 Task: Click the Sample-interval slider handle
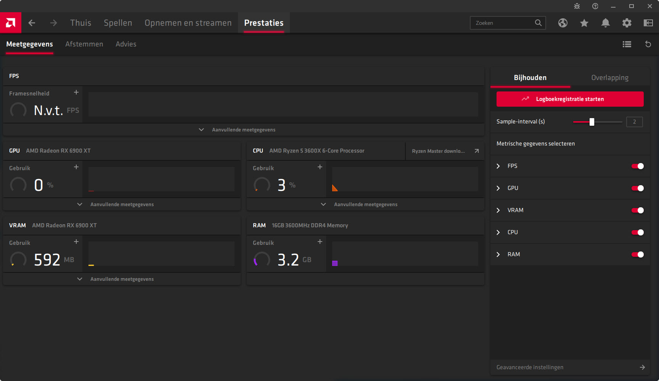(x=591, y=122)
